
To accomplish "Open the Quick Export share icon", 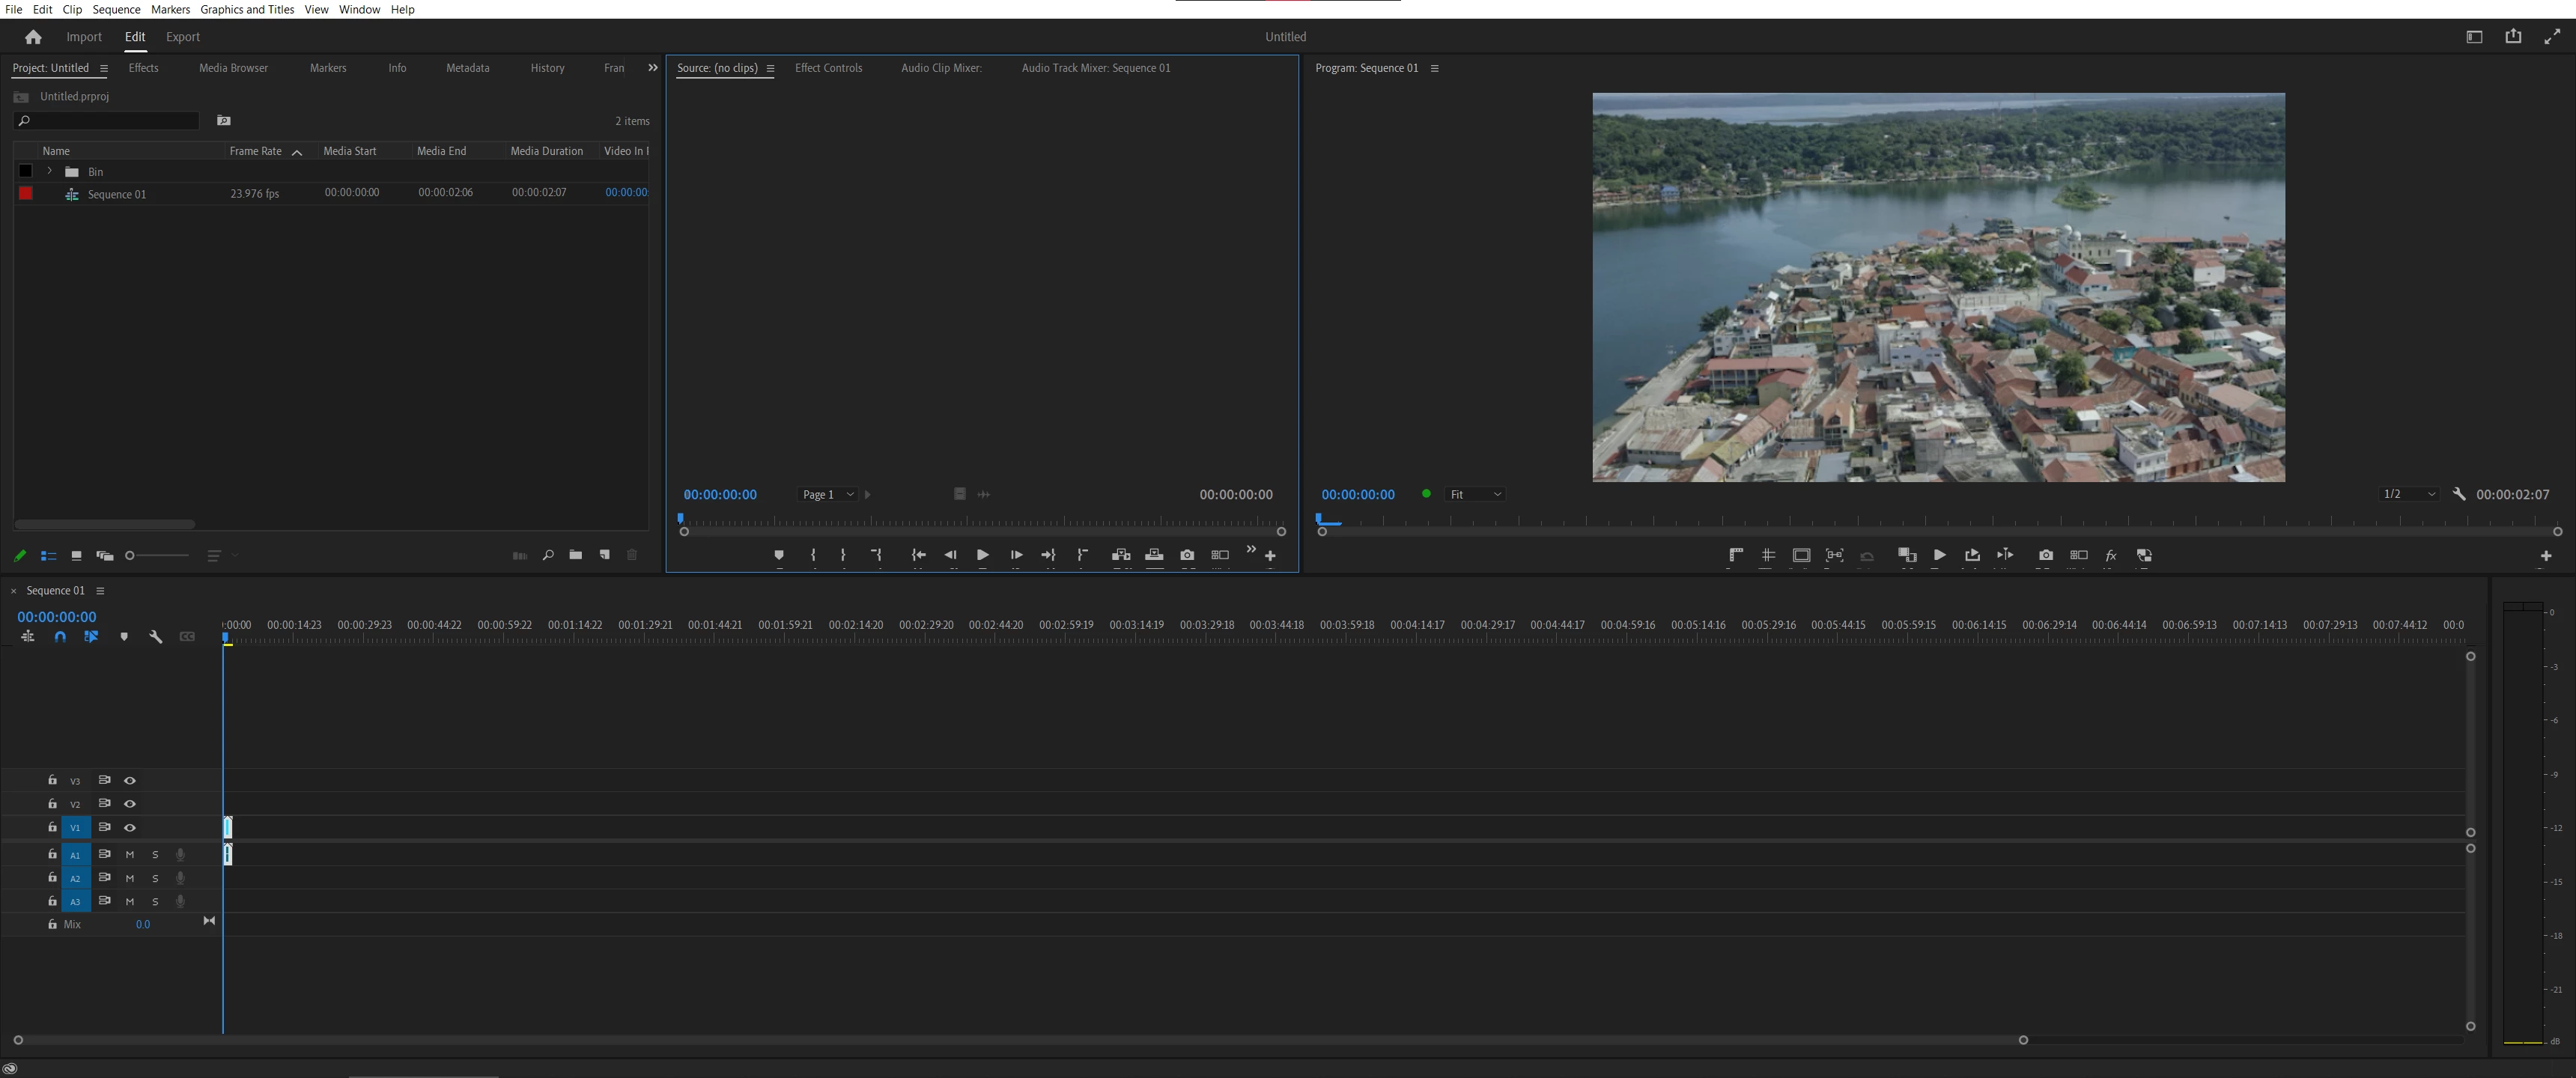I will 2512,37.
